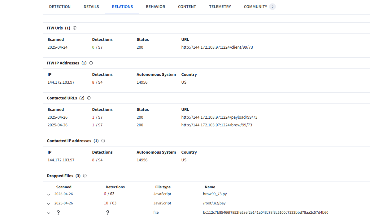The width and height of the screenshot is (370, 223).
Task: Open the BEHAVIOR tab
Action: pos(155,7)
